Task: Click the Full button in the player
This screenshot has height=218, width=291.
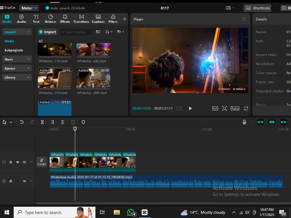Action: point(215,108)
